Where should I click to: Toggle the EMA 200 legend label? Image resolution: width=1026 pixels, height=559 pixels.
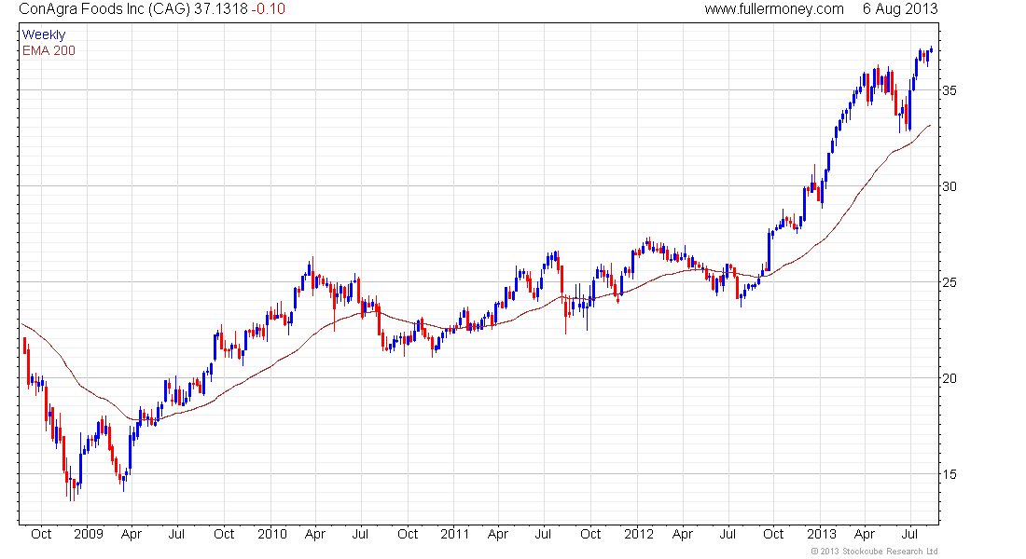49,50
